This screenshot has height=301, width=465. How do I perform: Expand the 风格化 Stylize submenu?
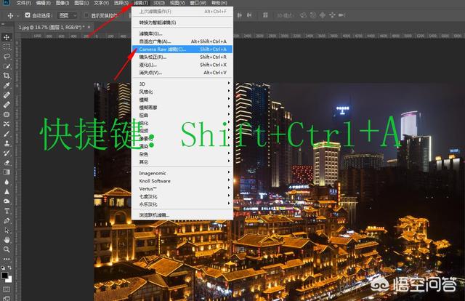[x=182, y=92]
